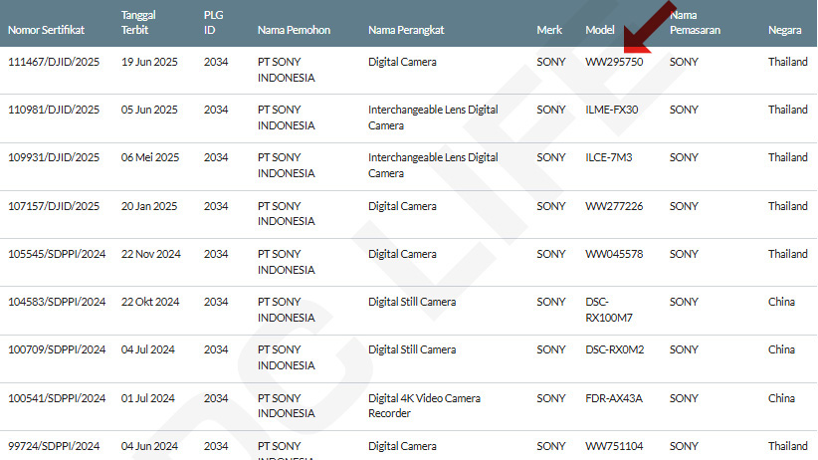Click PLG ID 2034 in 110981 row
Screen dimensions: 818x460
click(x=216, y=110)
